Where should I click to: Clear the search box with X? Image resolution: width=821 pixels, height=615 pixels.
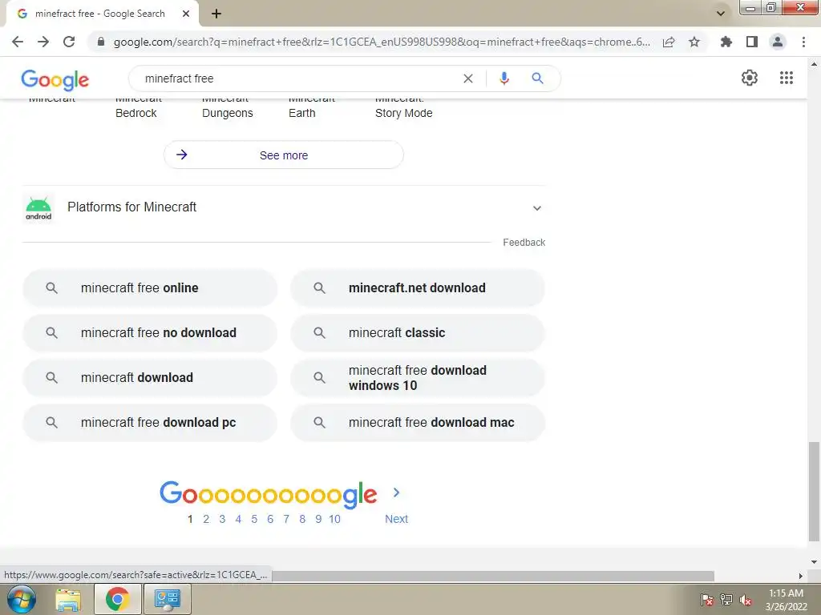468,78
